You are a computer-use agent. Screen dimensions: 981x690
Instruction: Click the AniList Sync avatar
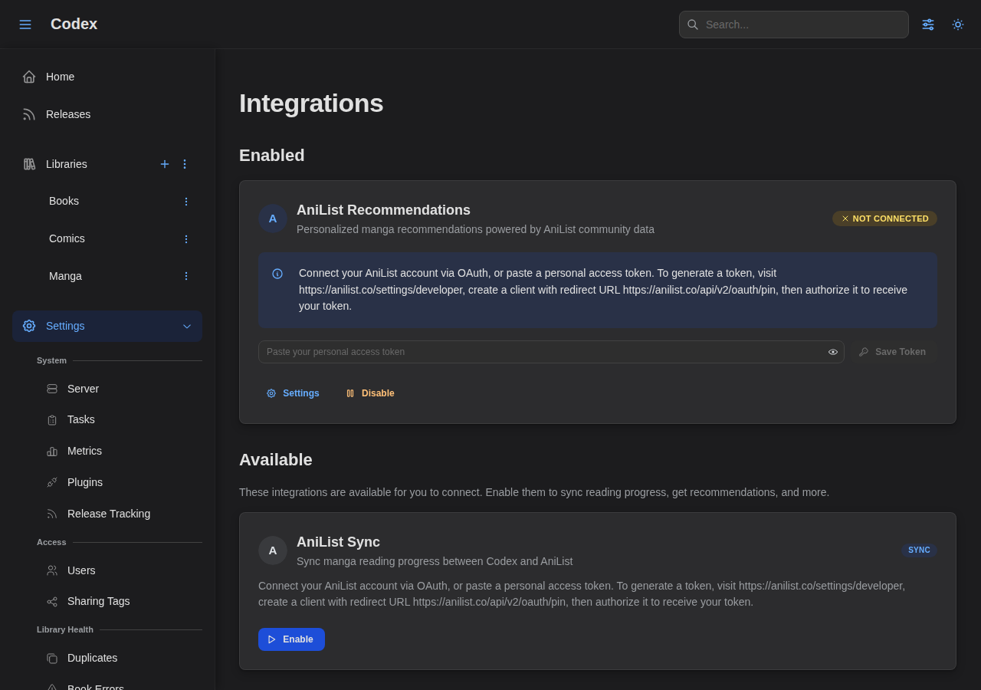273,550
